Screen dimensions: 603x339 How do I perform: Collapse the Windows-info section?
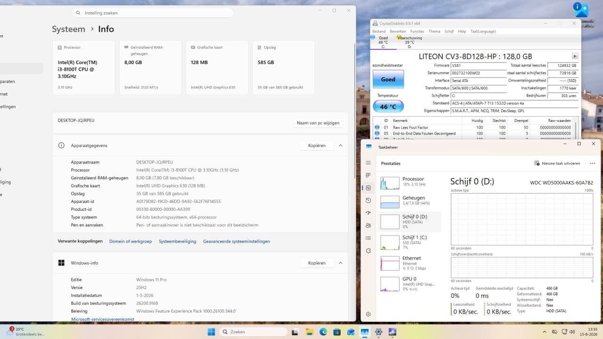coord(340,263)
